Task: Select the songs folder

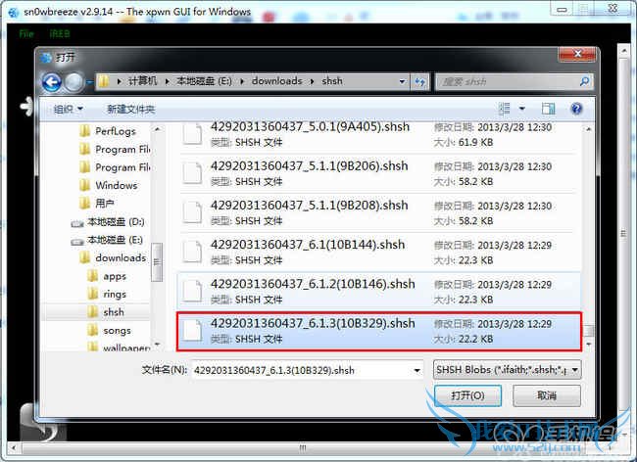Action: pos(110,330)
